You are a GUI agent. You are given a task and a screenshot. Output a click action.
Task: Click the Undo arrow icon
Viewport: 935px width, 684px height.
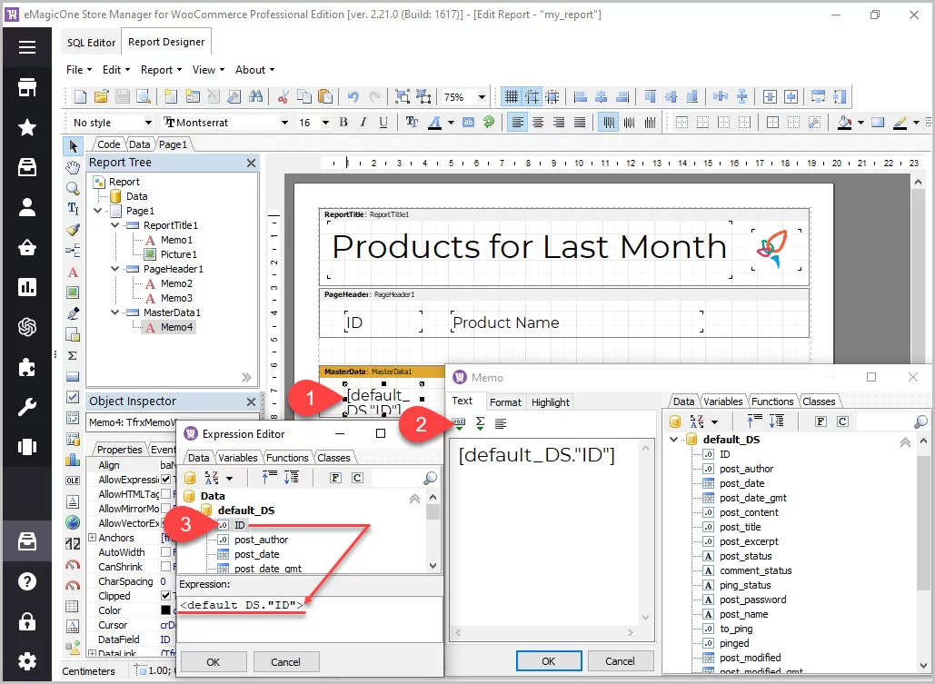[x=353, y=96]
